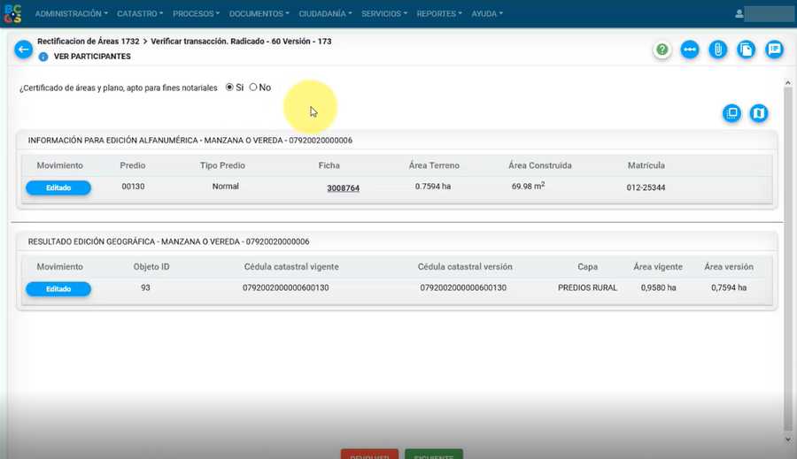Expand the CATASTRO dropdown menu
797x459 pixels.
[x=141, y=14]
